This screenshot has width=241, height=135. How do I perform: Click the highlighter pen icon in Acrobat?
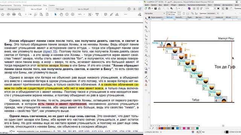point(111,14)
